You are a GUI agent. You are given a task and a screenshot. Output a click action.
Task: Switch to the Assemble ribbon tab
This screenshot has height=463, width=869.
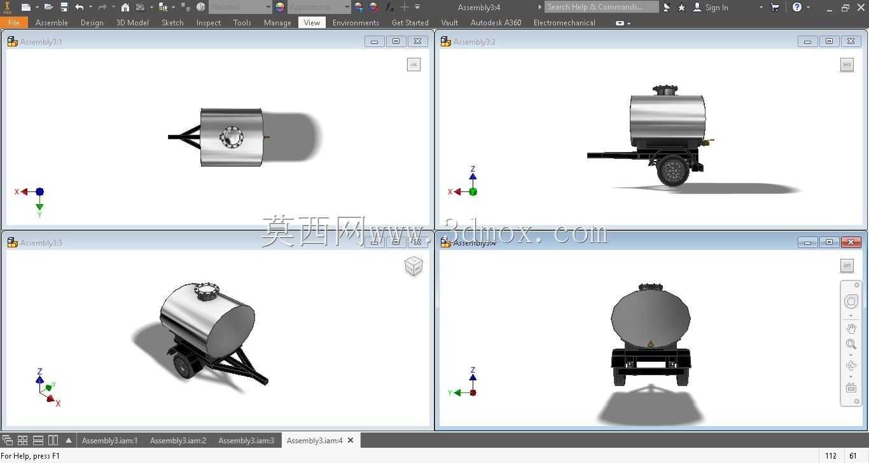tap(52, 22)
